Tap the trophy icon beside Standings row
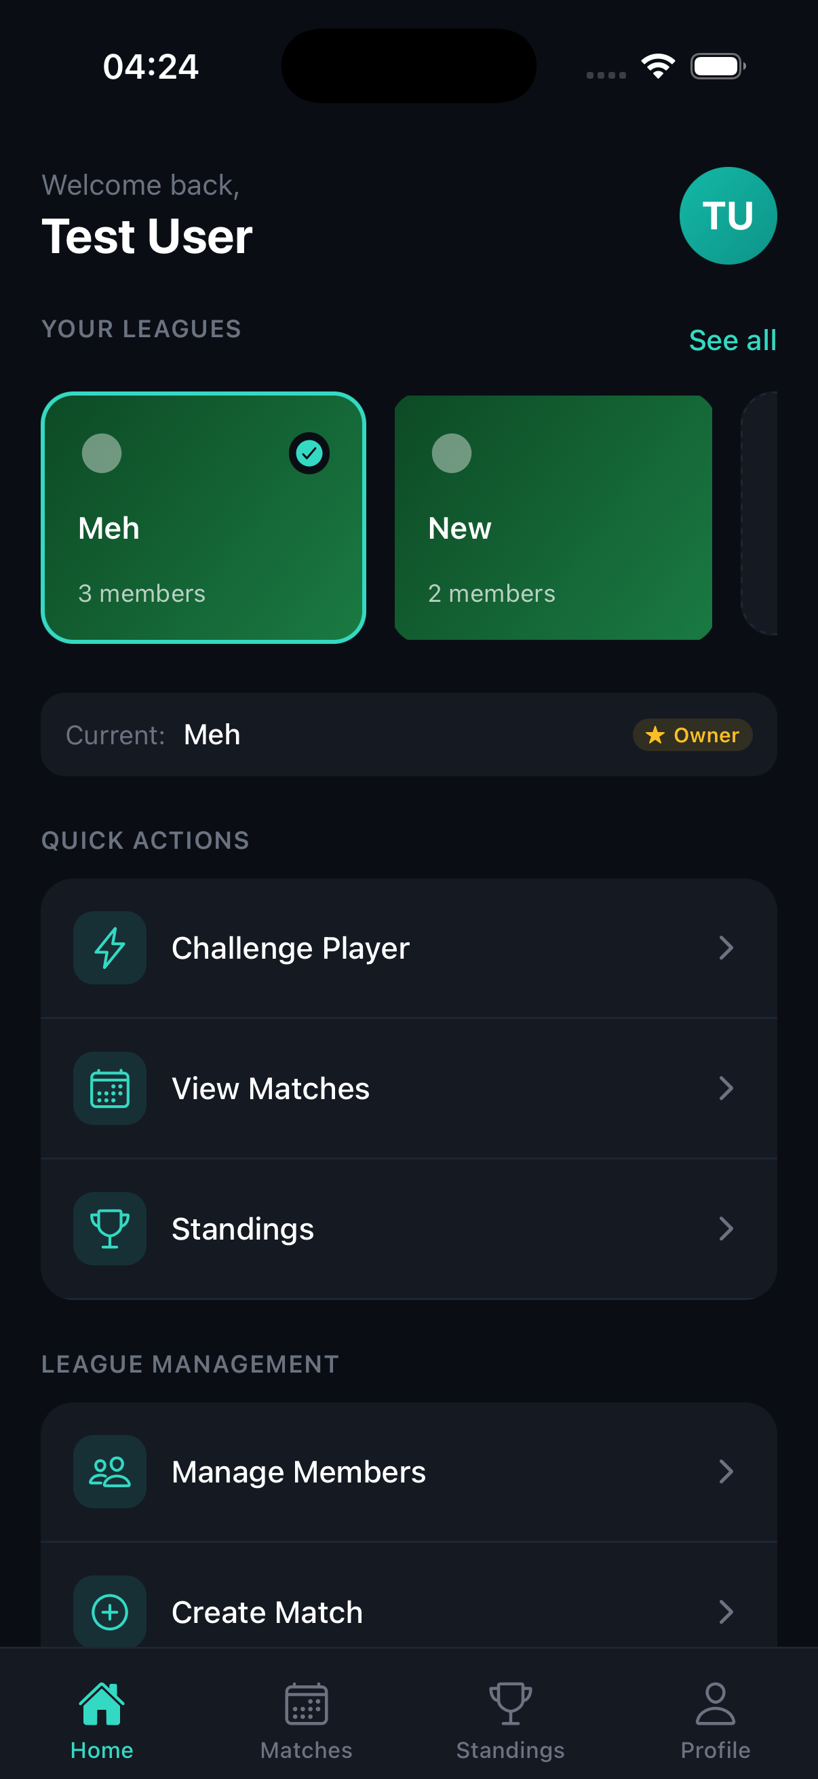This screenshot has height=1779, width=818. coord(110,1228)
